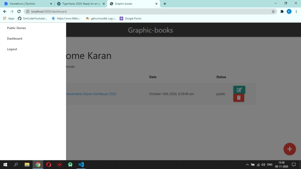
Task: Select Dashboard in the side navigation
Action: [15, 38]
